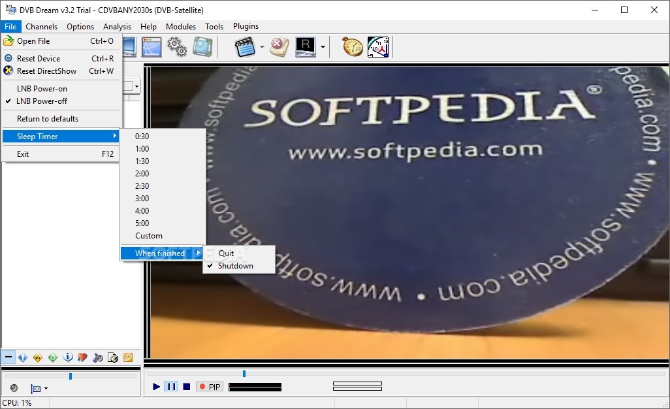The width and height of the screenshot is (670, 409).
Task: Click the red X stop recording icon
Action: [280, 46]
